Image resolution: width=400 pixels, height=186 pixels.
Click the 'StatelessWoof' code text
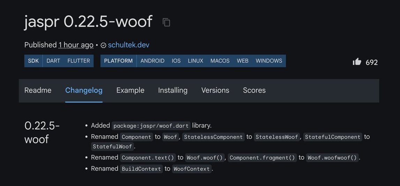coord(277,137)
